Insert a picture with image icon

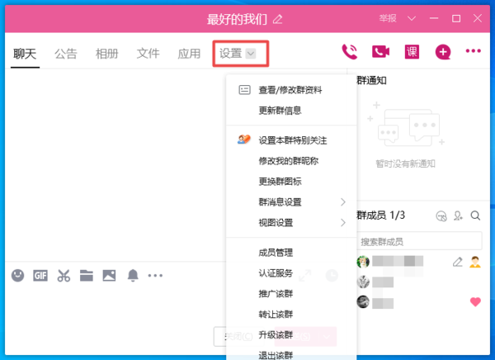pyautogui.click(x=109, y=276)
